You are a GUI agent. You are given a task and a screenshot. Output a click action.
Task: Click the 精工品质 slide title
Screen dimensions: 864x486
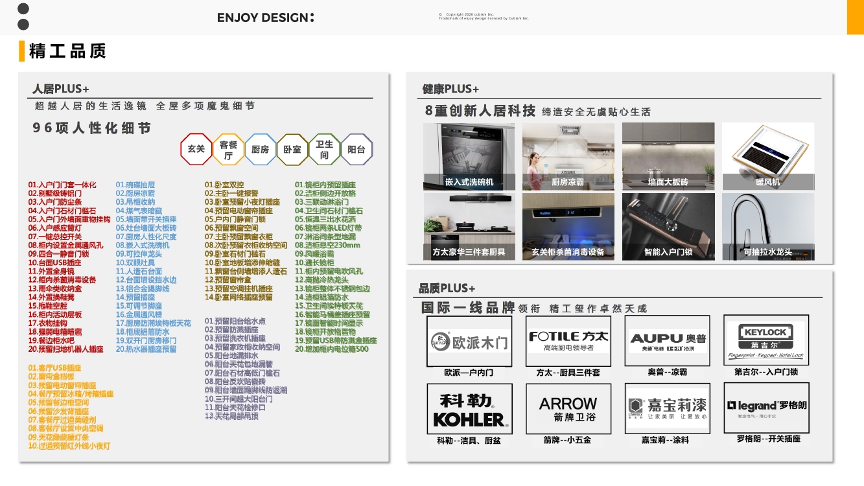click(67, 51)
